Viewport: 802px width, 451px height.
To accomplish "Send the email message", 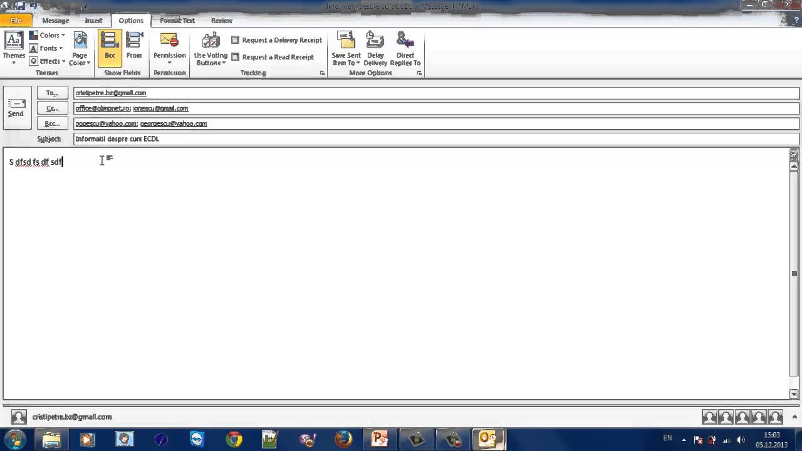I will 16,108.
